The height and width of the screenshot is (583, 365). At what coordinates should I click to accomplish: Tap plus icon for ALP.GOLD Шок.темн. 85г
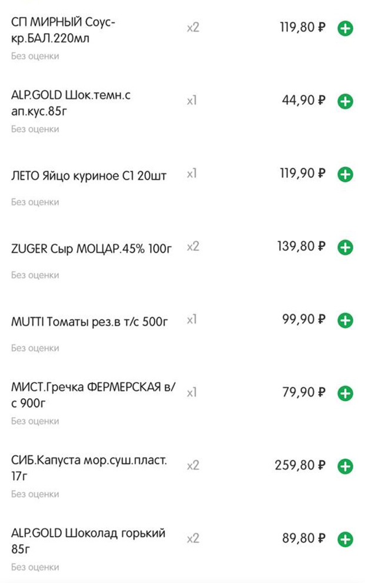tap(345, 101)
